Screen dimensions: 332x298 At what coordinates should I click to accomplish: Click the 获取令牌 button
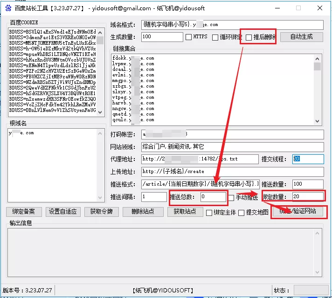(102, 212)
